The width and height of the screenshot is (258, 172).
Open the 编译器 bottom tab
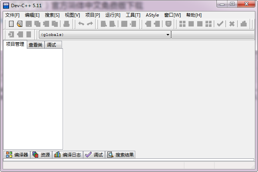coord(17,155)
